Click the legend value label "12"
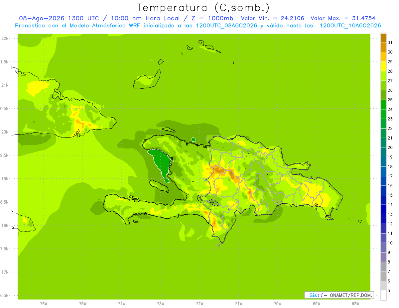Image resolution: width=399 pixels, height=308 pixels. [390, 224]
